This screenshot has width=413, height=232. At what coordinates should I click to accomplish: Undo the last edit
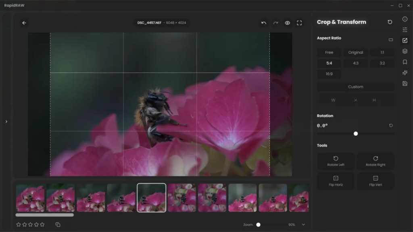pyautogui.click(x=264, y=23)
